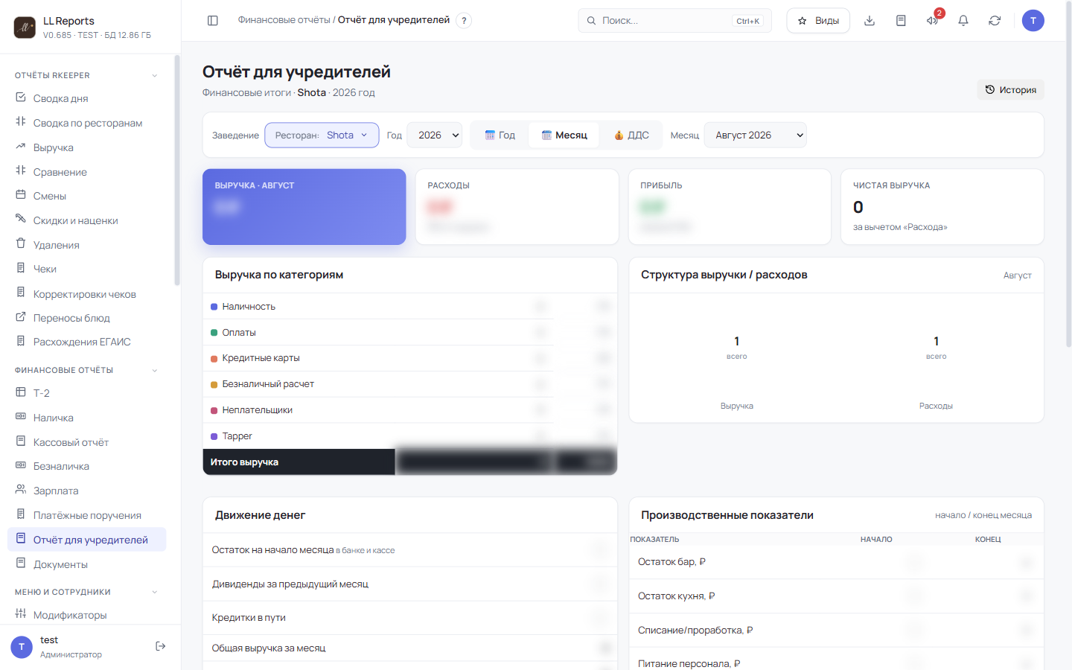Open Кассовый отчёт report
This screenshot has width=1072, height=670.
86,442
